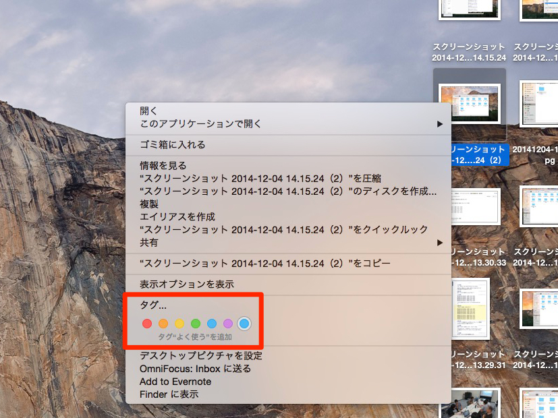
Task: Open the 共有 share submenu
Action: tap(288, 243)
